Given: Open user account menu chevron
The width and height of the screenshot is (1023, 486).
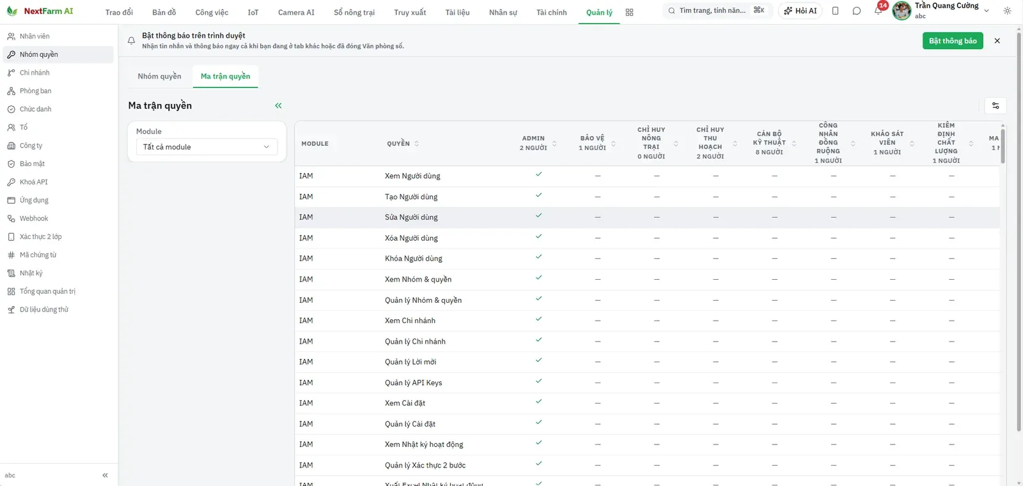Looking at the screenshot, I should click(987, 11).
